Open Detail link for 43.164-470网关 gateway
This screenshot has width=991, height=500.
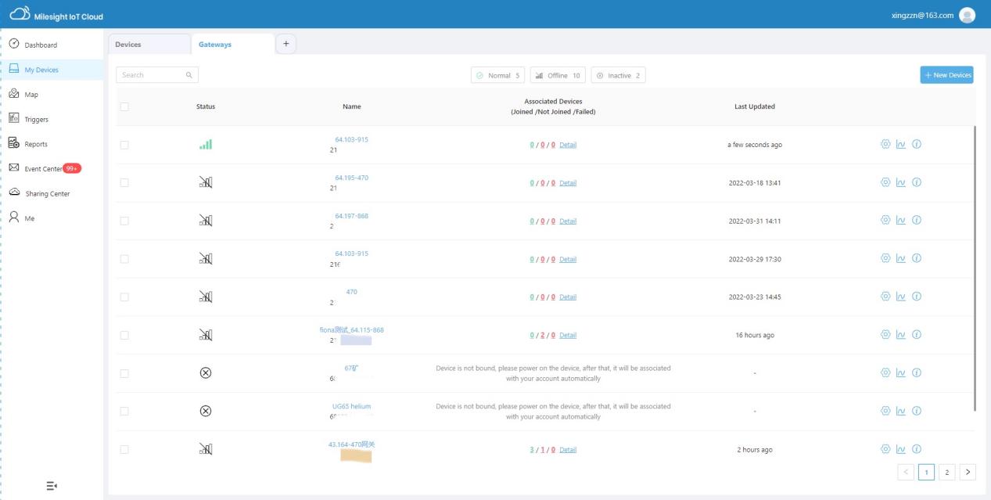click(568, 450)
